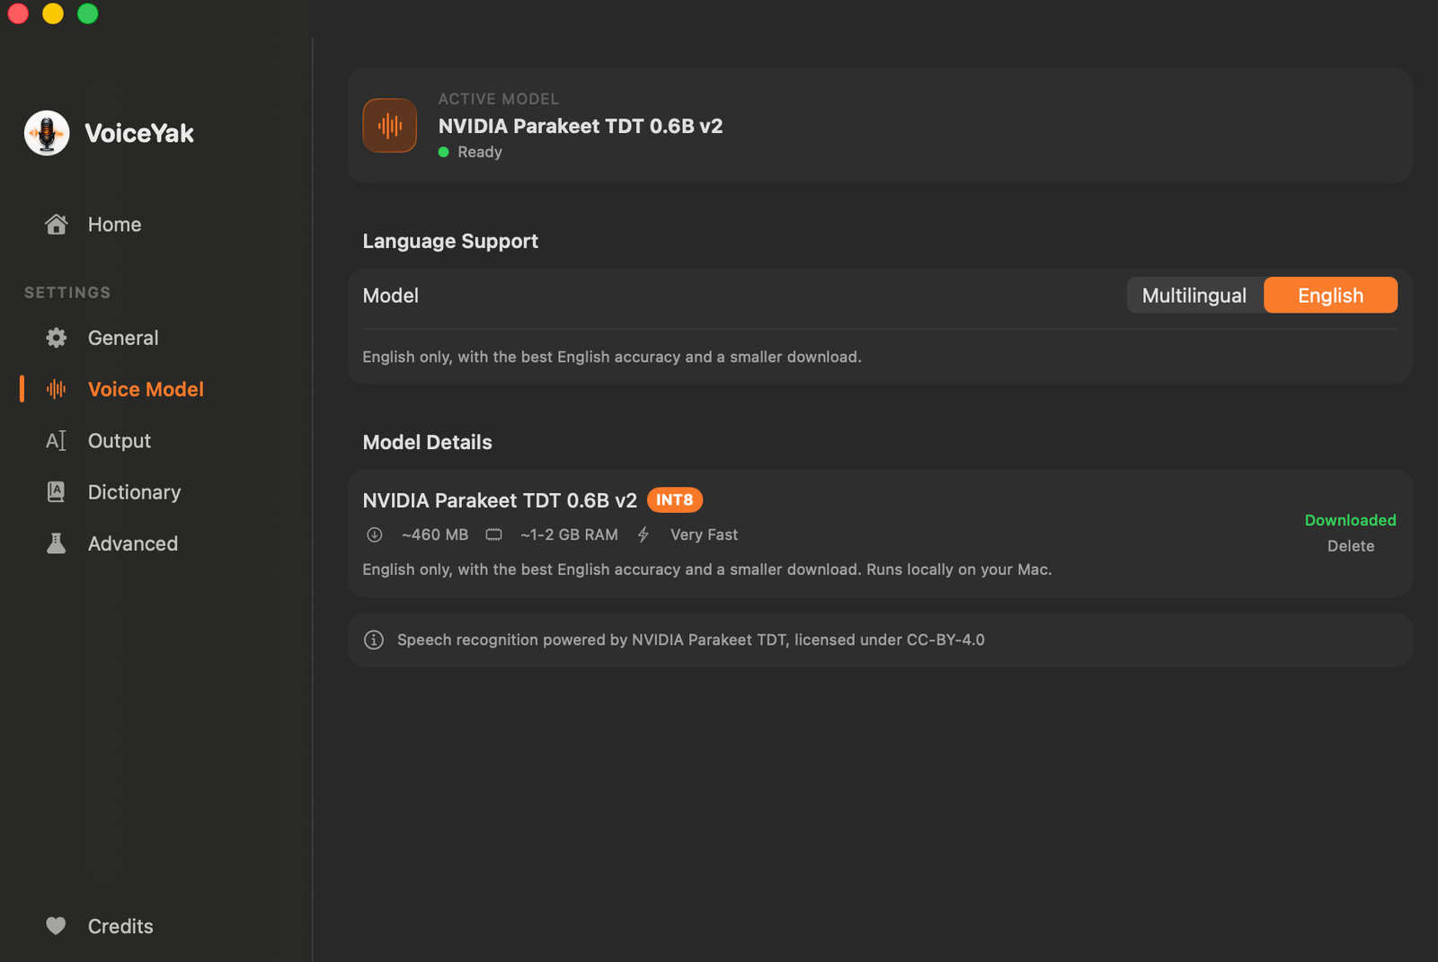Click the download size icon beside ~460 MB

point(375,535)
